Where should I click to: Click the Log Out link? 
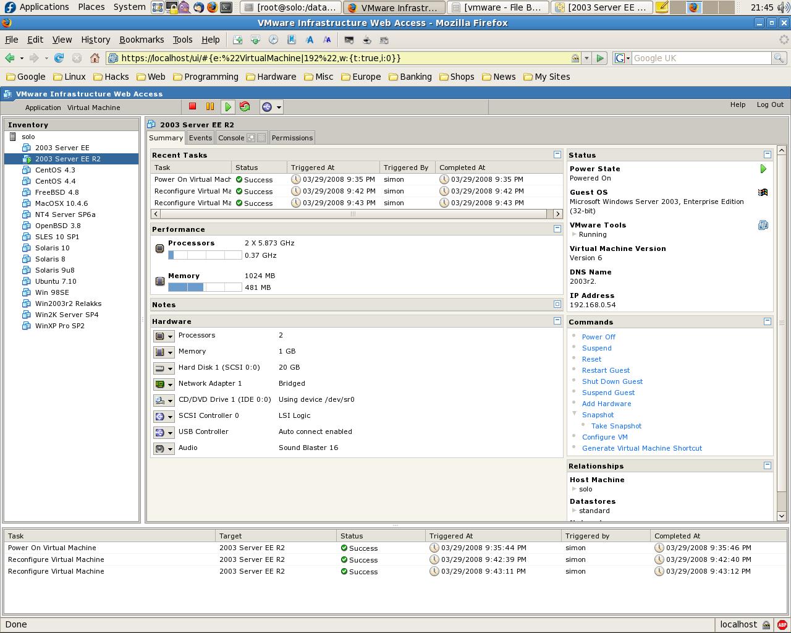point(770,104)
